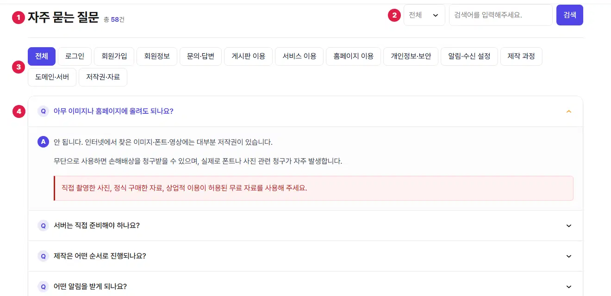This screenshot has height=296, width=611.
Task: Focus the 검색어를 입력해주세요 search field
Action: (501, 15)
